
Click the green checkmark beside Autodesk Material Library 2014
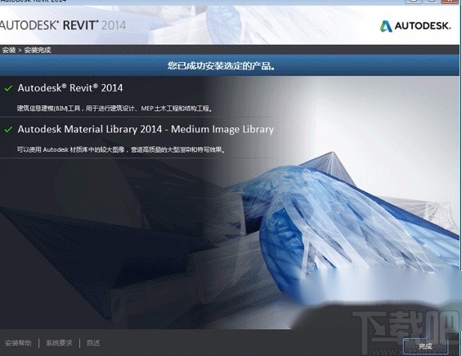click(x=8, y=130)
